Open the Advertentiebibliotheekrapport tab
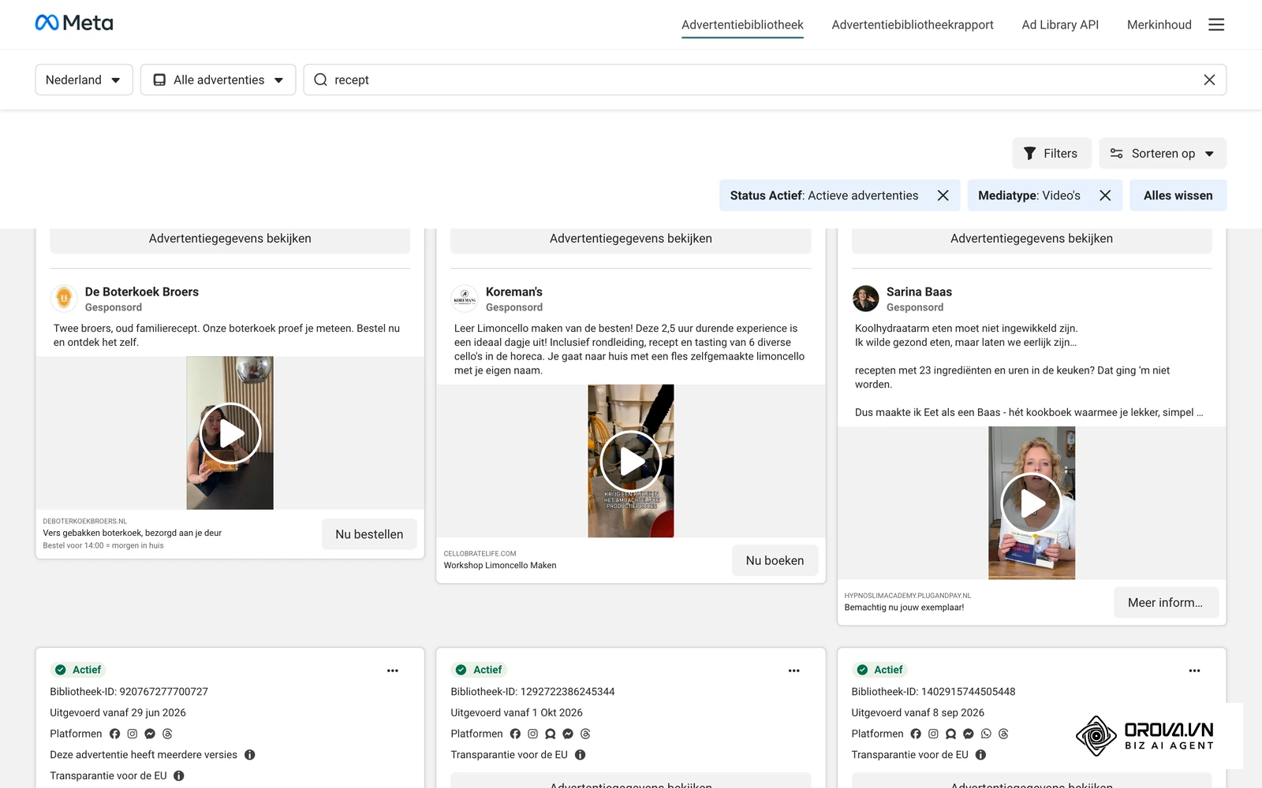This screenshot has width=1262, height=788. tap(913, 24)
